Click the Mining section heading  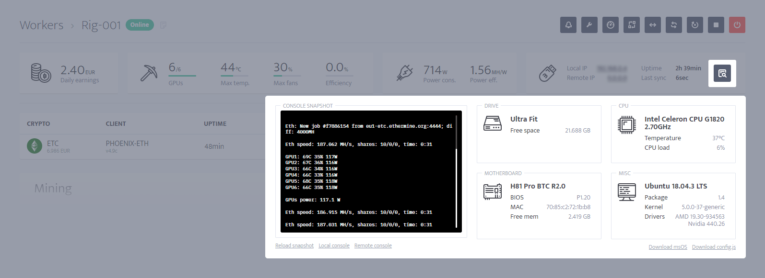(x=53, y=189)
